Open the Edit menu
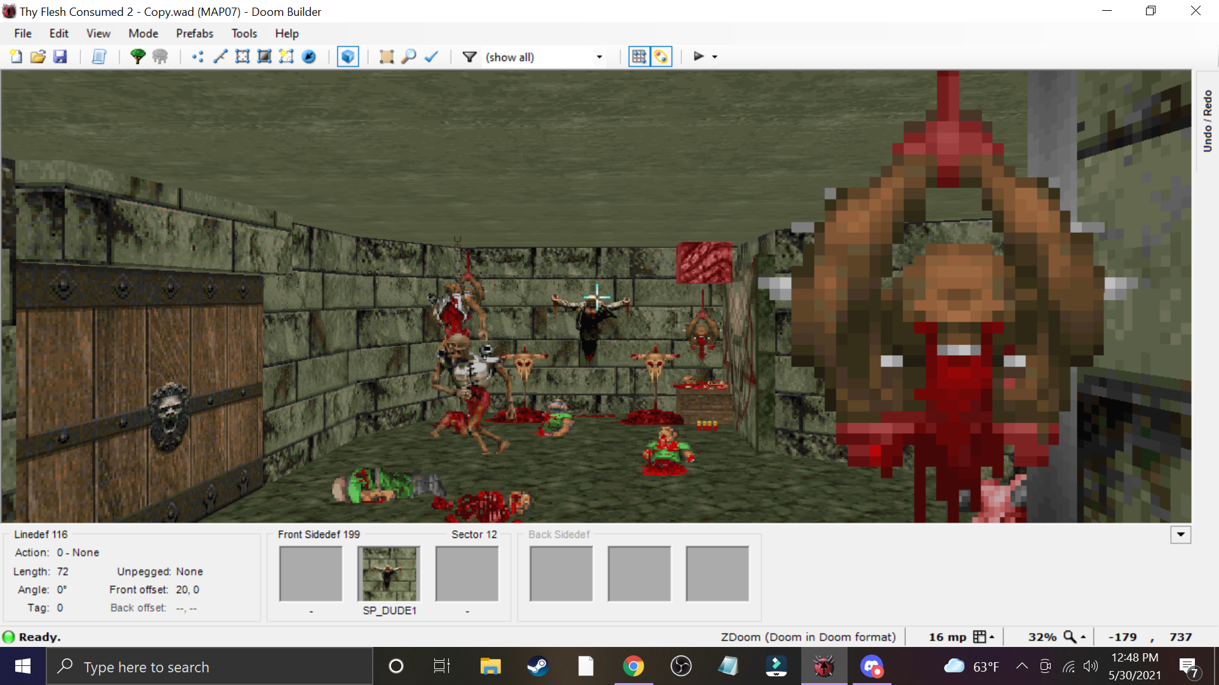Image resolution: width=1219 pixels, height=685 pixels. click(x=59, y=34)
